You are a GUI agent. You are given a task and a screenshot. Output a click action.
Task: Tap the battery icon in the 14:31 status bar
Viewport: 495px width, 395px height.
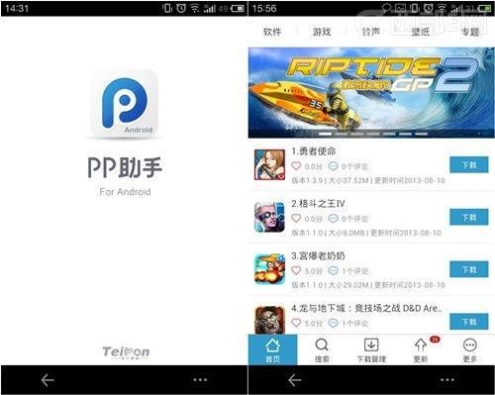pos(238,8)
